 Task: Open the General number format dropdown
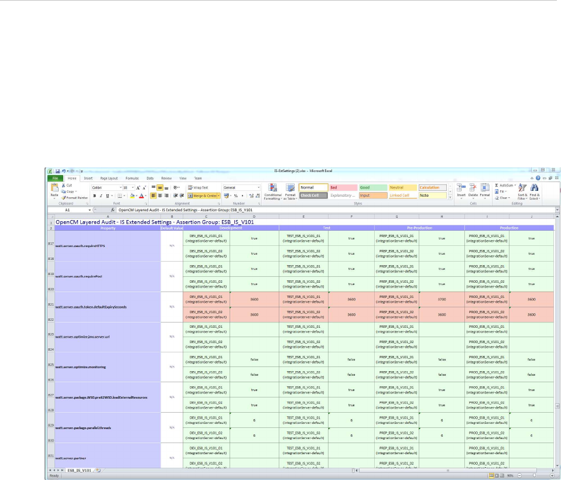pos(259,187)
